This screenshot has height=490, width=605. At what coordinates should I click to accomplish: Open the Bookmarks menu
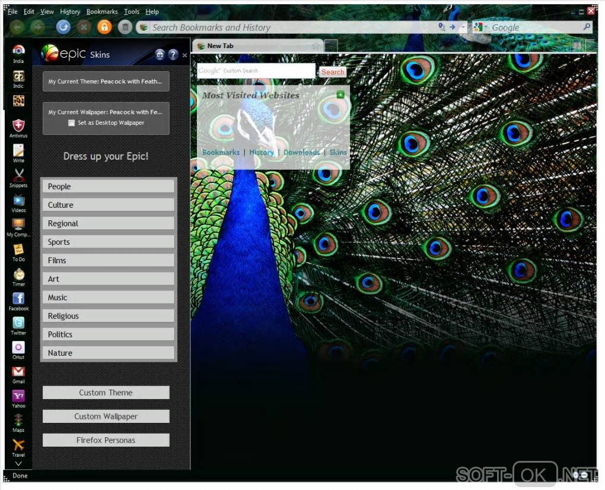[102, 12]
